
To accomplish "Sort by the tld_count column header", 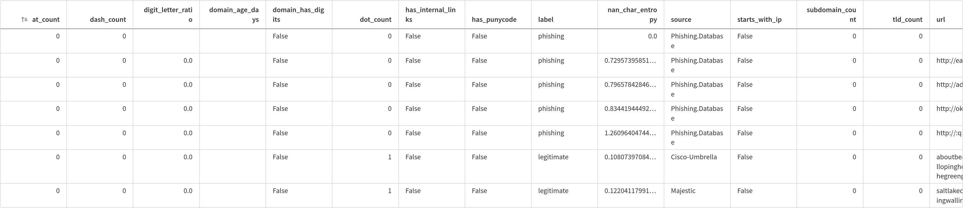I will 907,19.
